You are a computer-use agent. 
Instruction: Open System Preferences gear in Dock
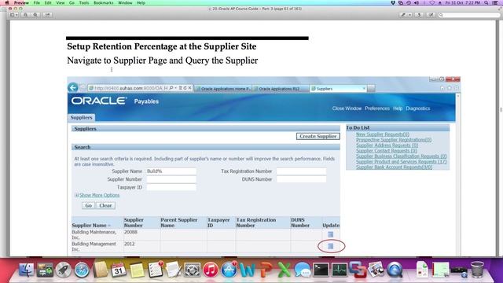(192, 270)
